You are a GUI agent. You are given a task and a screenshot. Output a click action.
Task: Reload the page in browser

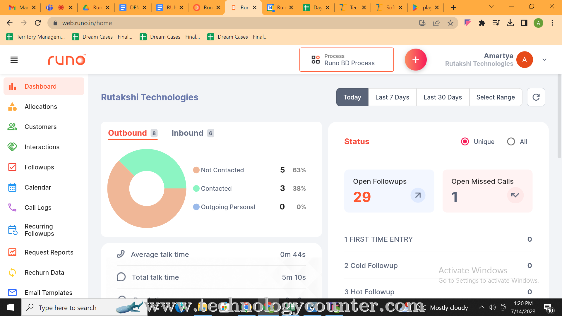click(38, 23)
